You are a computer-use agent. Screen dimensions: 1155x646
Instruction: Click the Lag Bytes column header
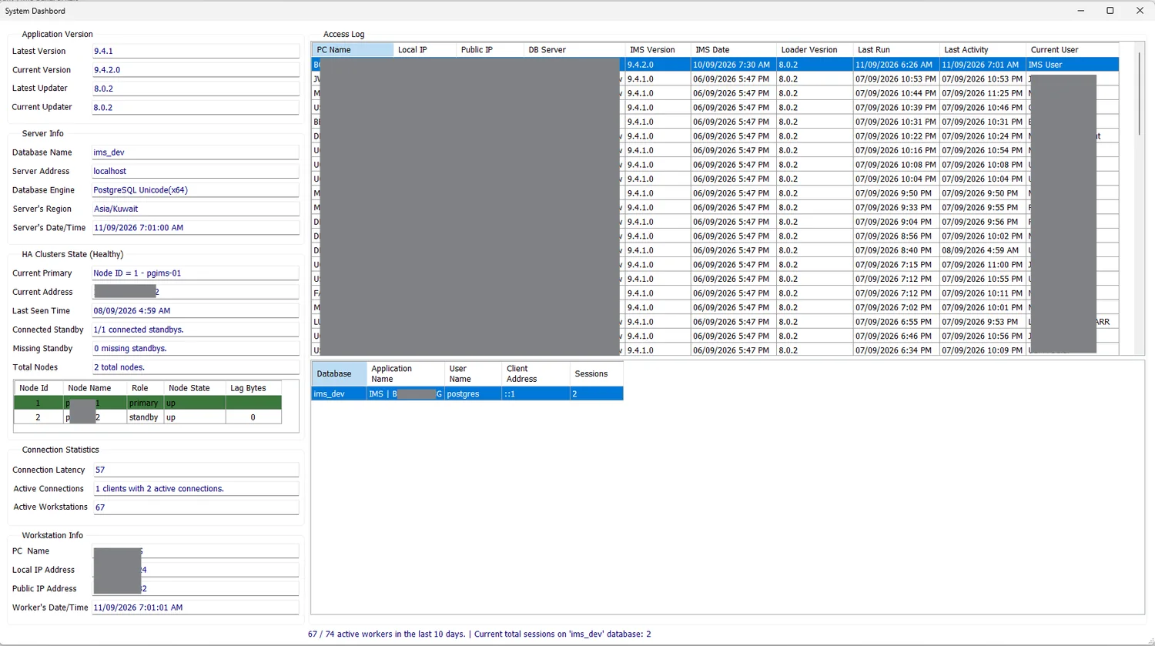pyautogui.click(x=253, y=388)
